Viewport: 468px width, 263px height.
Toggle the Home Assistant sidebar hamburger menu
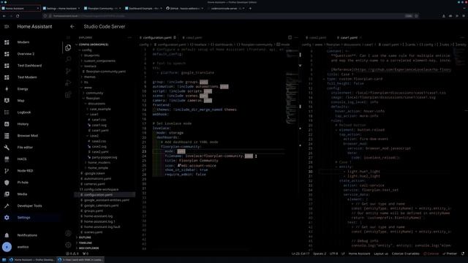[7, 26]
